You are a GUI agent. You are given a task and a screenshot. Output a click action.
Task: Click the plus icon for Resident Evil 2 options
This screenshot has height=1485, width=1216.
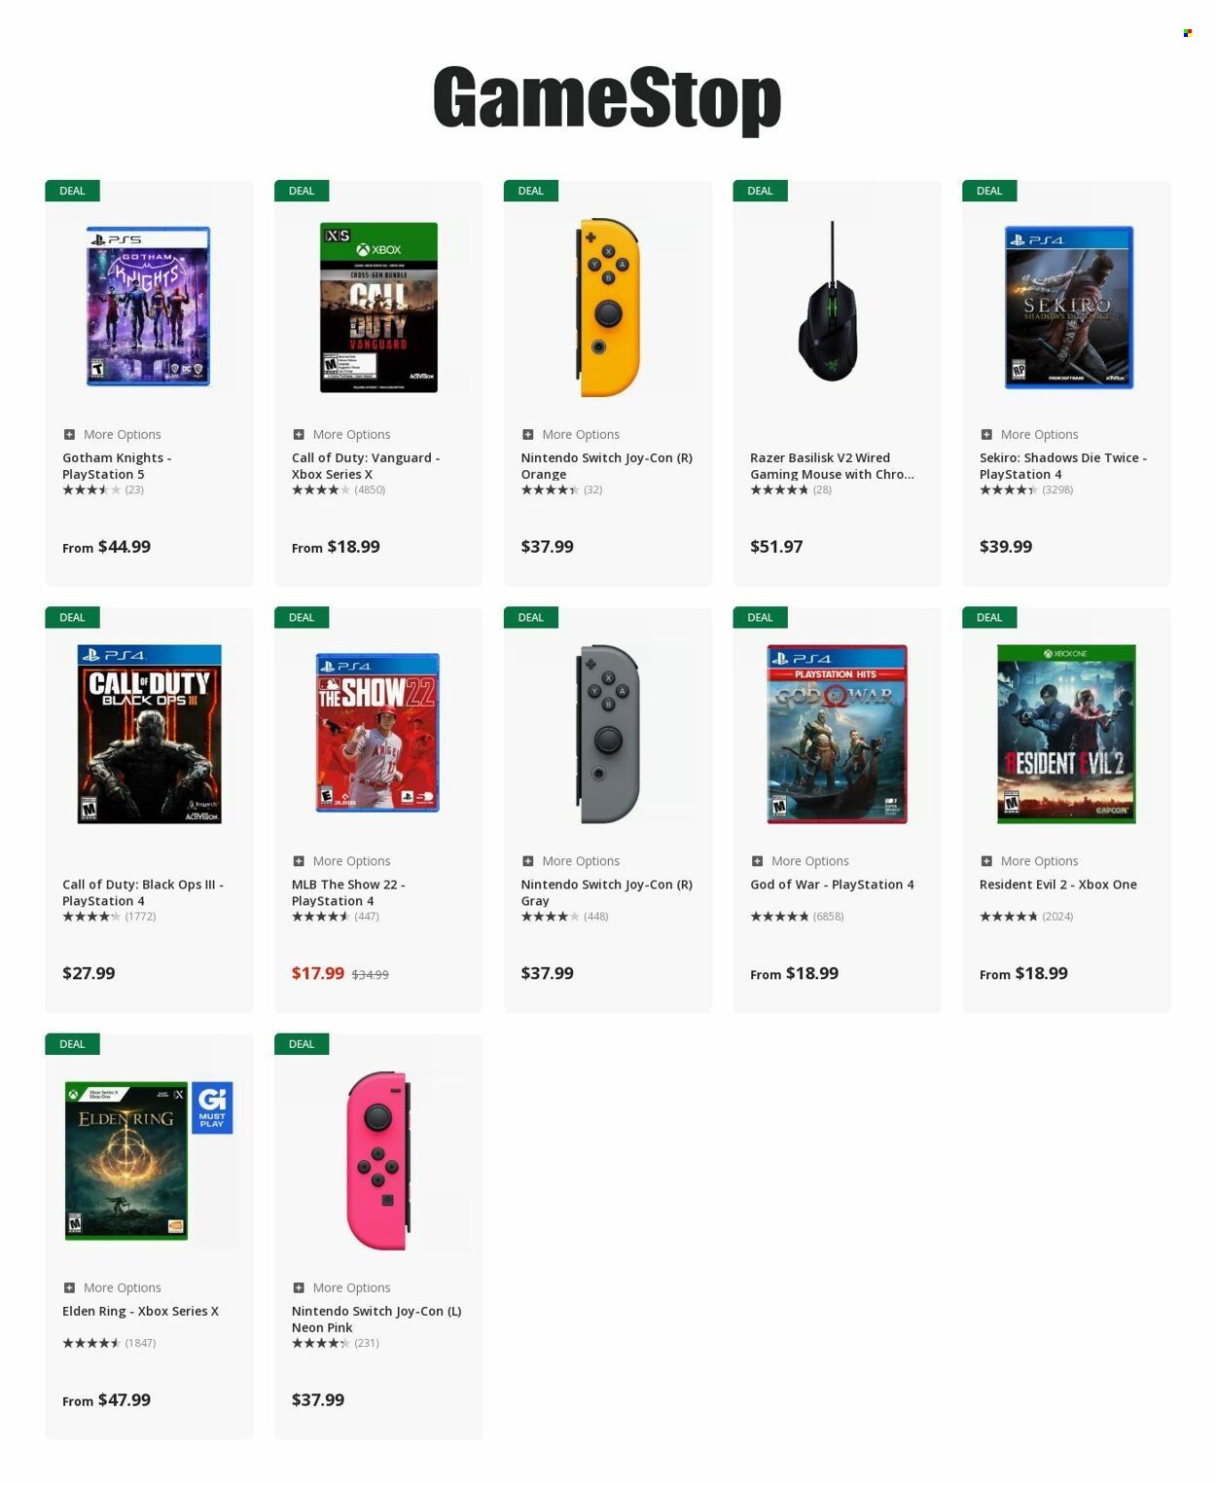[986, 861]
